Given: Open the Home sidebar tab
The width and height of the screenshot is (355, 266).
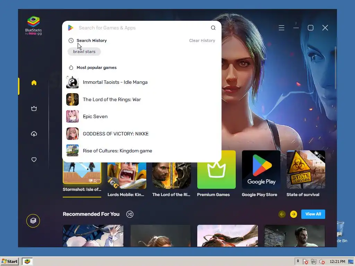Looking at the screenshot, I should tap(34, 83).
